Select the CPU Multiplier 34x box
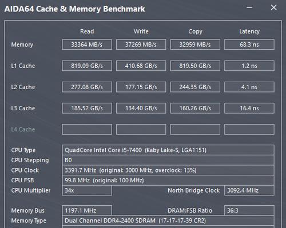 tap(87, 190)
